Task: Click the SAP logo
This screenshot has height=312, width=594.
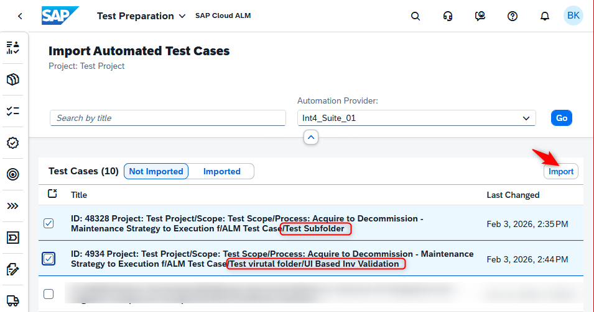Action: tap(60, 16)
